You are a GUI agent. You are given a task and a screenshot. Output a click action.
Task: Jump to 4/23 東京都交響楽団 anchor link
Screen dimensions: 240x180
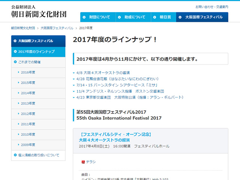pyautogui.click(x=130, y=97)
